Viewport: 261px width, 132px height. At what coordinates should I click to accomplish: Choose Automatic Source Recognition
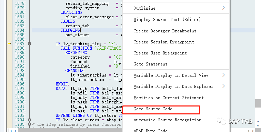pyautogui.click(x=167, y=120)
